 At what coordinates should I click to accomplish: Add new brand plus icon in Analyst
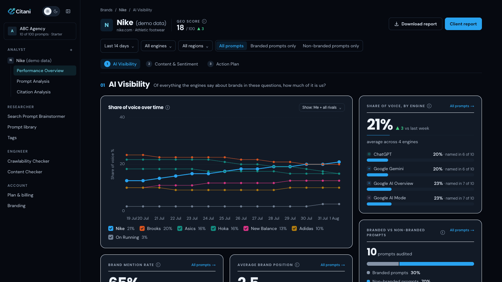71,50
